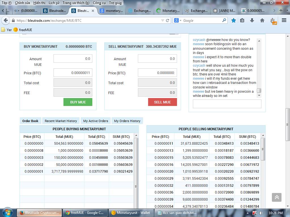Click the volume speaker tray icon
Viewport: 290px width, 217px height.
click(261, 213)
